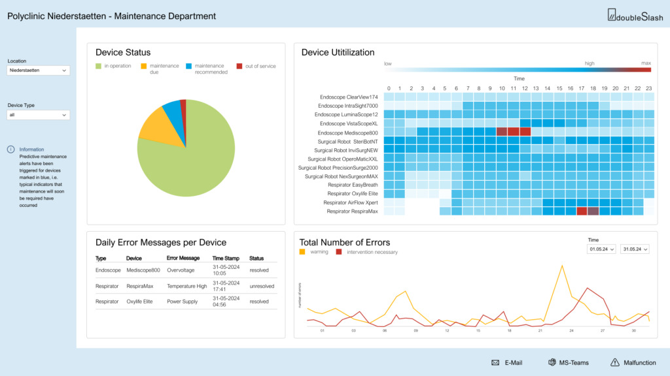Click the green 'in operation' legend swatch

(98, 66)
